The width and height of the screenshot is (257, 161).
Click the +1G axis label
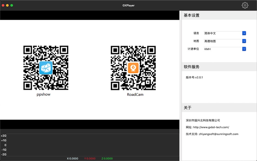tap(4, 140)
